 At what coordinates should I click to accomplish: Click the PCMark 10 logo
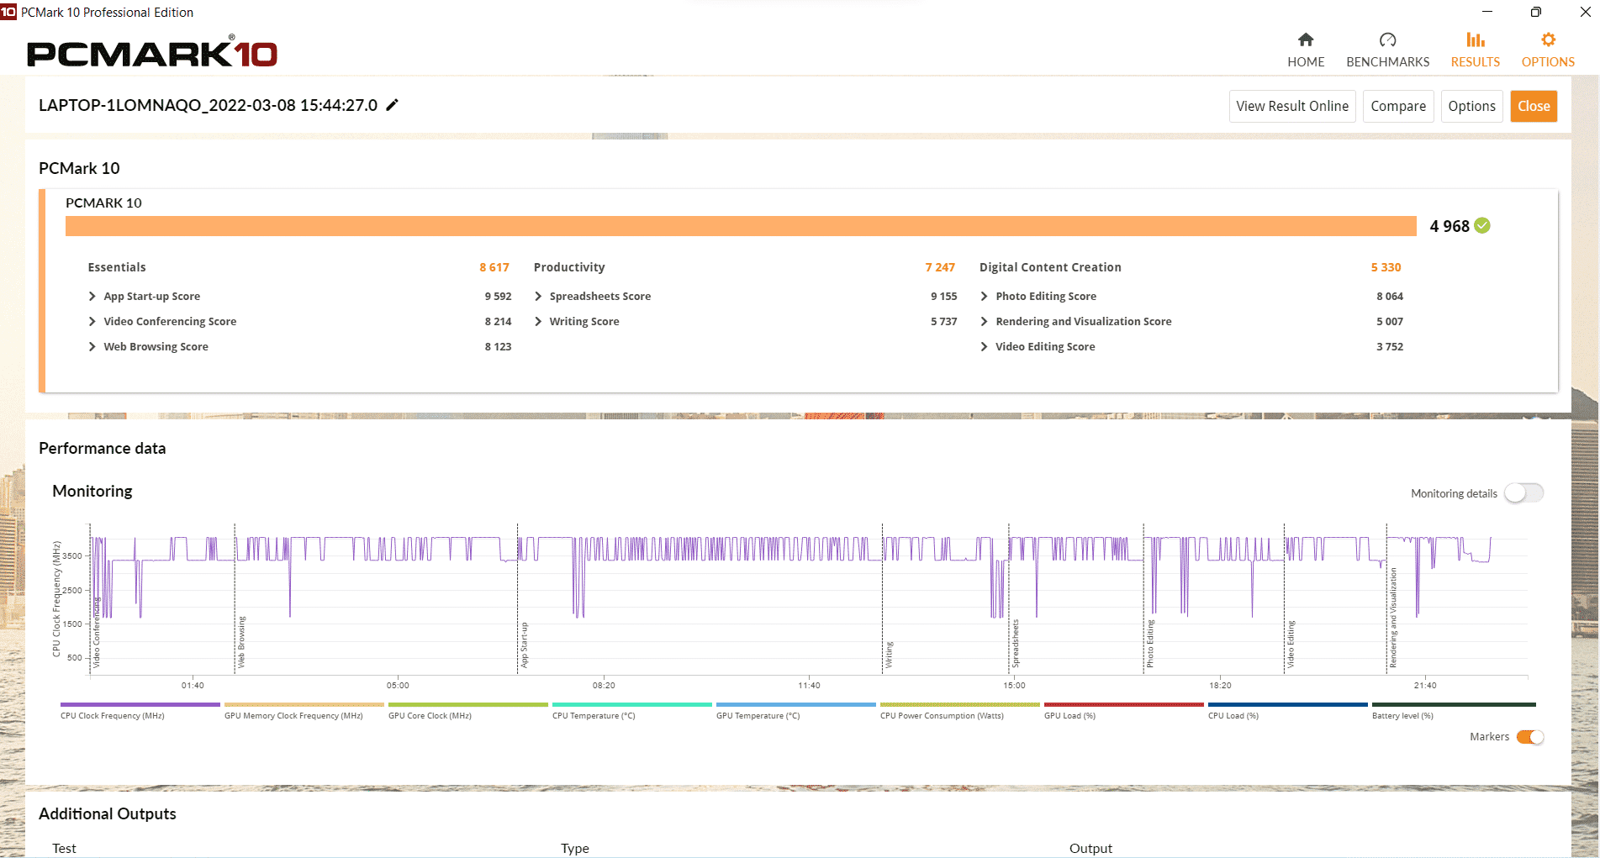pos(152,54)
